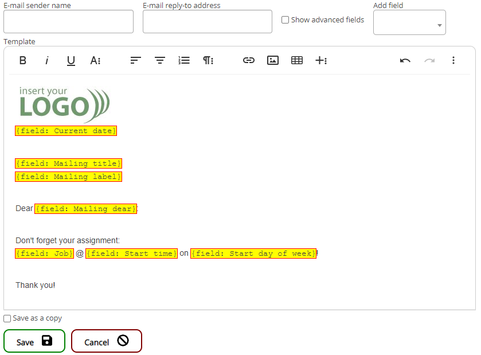Open the insert more options menu
This screenshot has width=481, height=355.
click(321, 60)
